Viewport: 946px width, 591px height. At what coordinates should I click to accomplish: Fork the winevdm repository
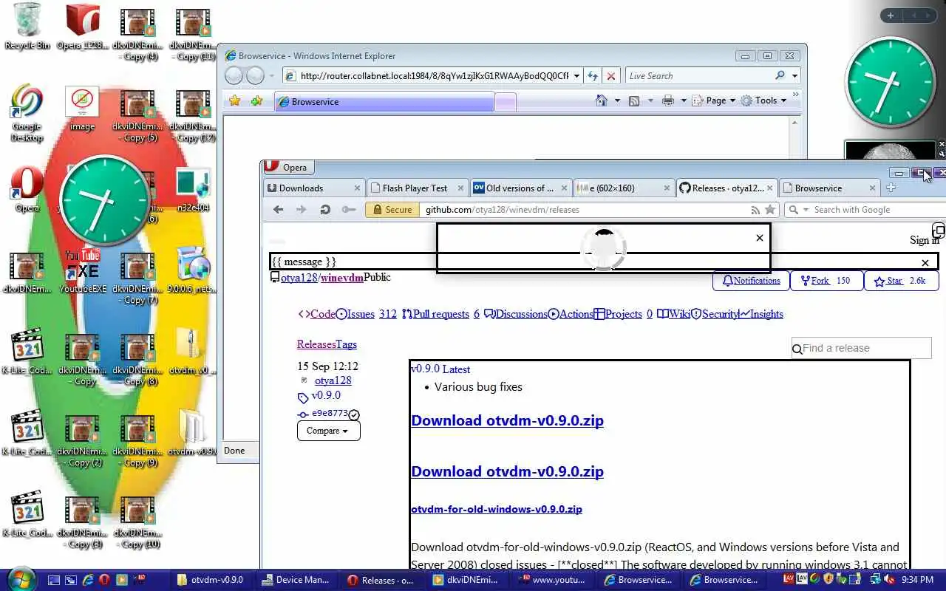826,281
